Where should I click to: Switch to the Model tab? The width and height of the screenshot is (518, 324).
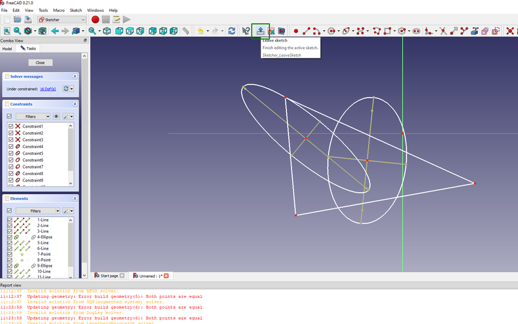click(7, 49)
